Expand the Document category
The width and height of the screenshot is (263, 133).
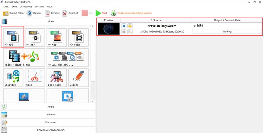(x=48, y=122)
